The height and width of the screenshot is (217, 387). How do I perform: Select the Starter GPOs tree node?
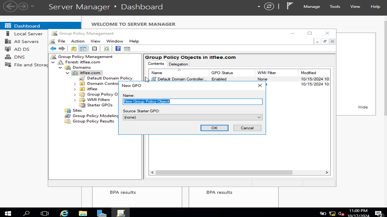pyautogui.click(x=100, y=105)
